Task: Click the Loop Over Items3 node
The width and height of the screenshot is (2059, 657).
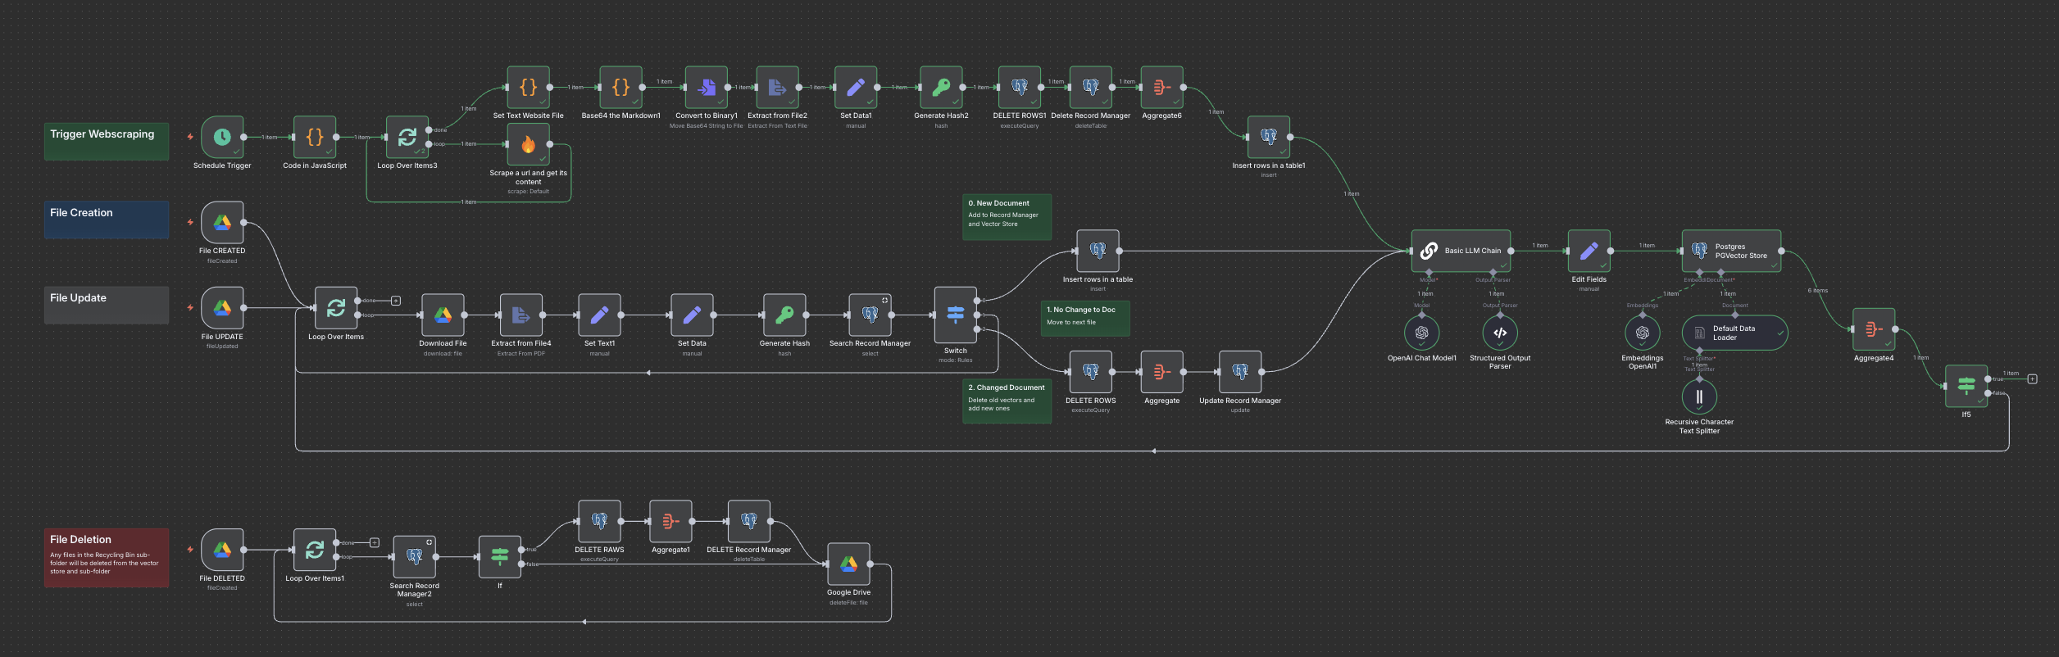Action: point(407,137)
